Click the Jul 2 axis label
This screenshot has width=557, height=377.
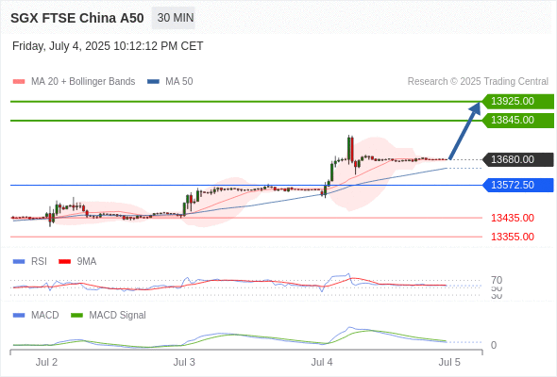[x=46, y=362]
